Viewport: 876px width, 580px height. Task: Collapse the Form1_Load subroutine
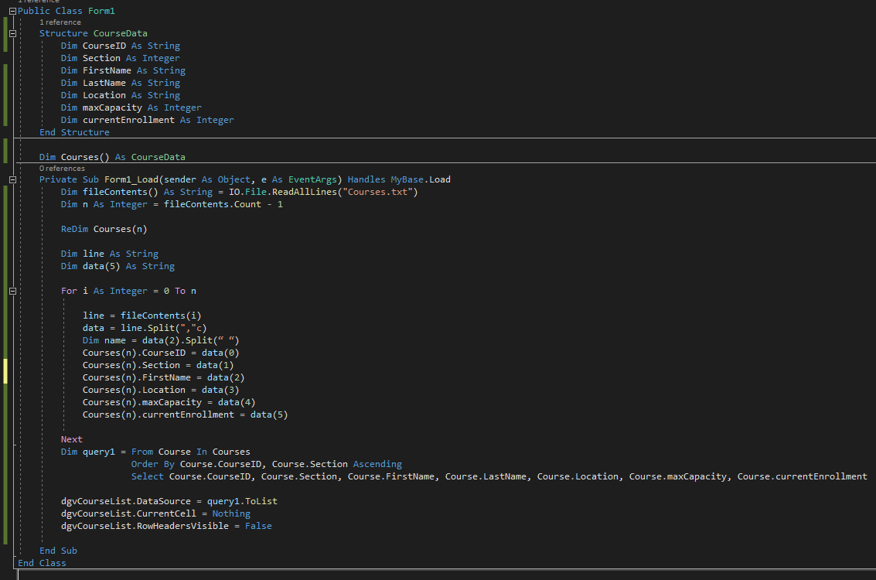coord(12,179)
